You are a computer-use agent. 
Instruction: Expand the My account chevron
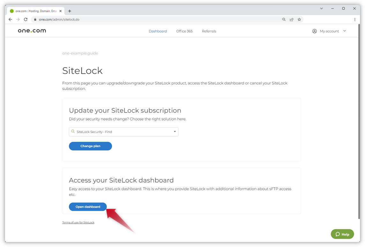pyautogui.click(x=345, y=31)
